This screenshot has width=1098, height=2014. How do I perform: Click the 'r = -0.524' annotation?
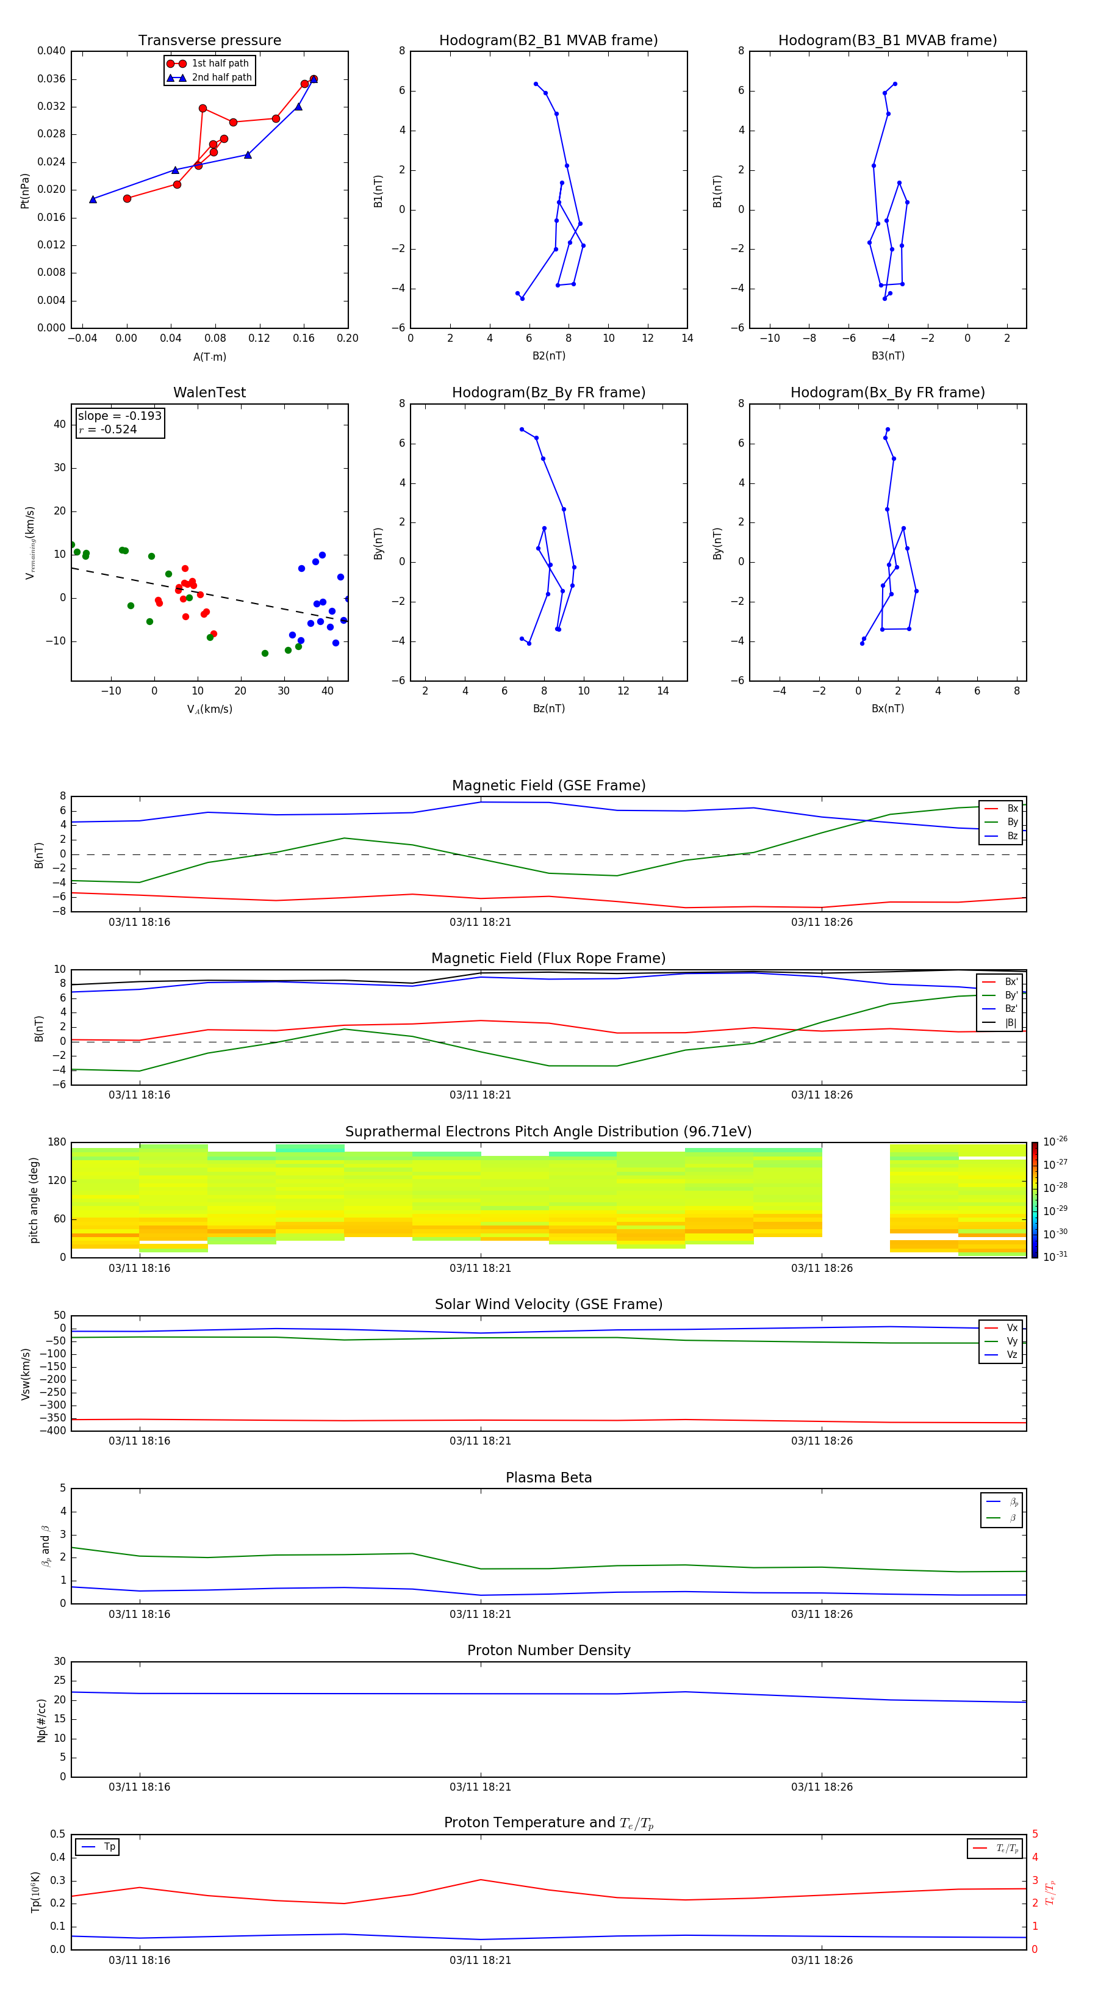tap(108, 429)
